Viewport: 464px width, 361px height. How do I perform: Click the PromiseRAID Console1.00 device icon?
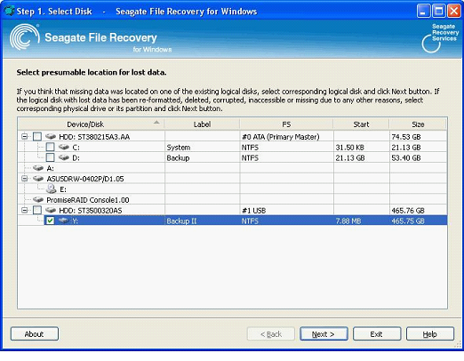pyautogui.click(x=38, y=200)
